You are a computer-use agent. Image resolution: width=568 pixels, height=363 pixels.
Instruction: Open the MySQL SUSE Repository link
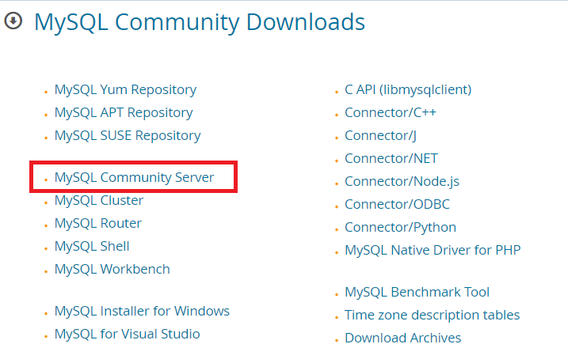[128, 136]
